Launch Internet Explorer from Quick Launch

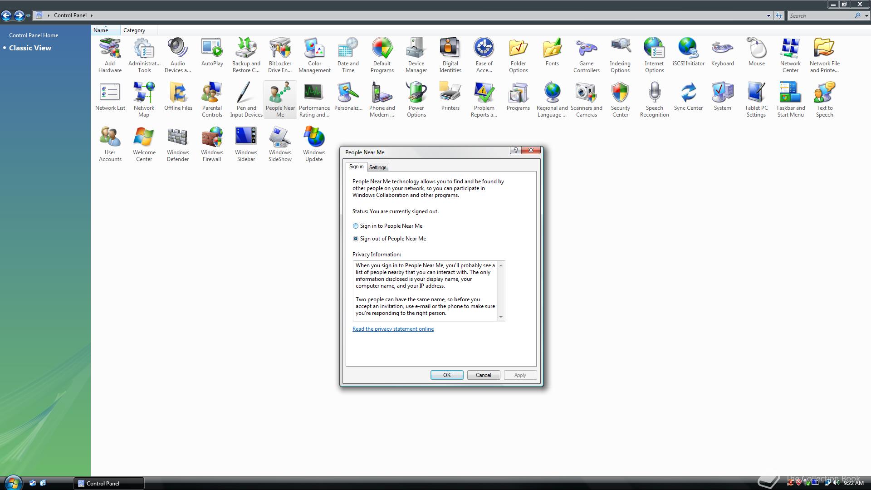pos(43,483)
